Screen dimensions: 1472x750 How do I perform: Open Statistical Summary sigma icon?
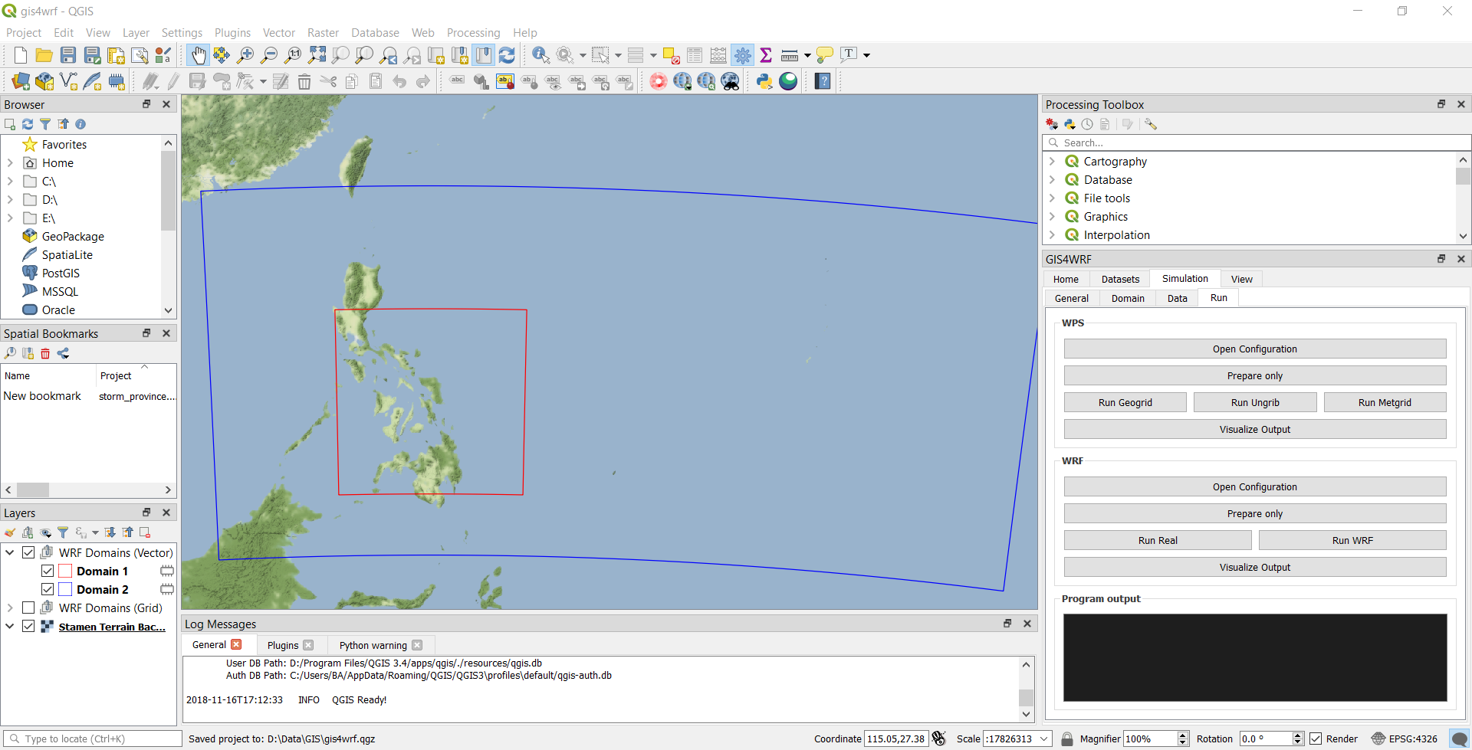click(765, 55)
